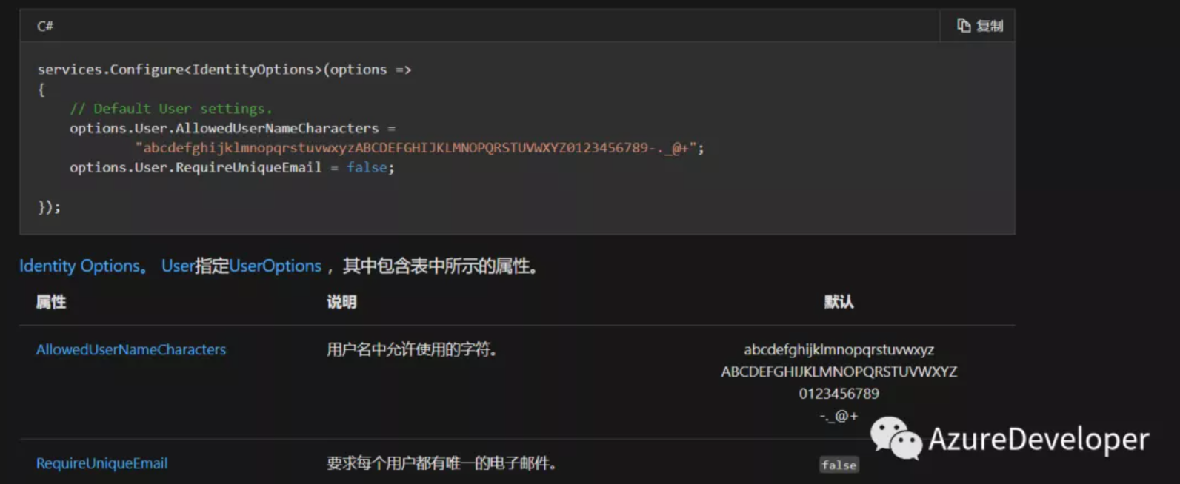Open the User link before 指定
This screenshot has width=1180, height=484.
[x=178, y=266]
